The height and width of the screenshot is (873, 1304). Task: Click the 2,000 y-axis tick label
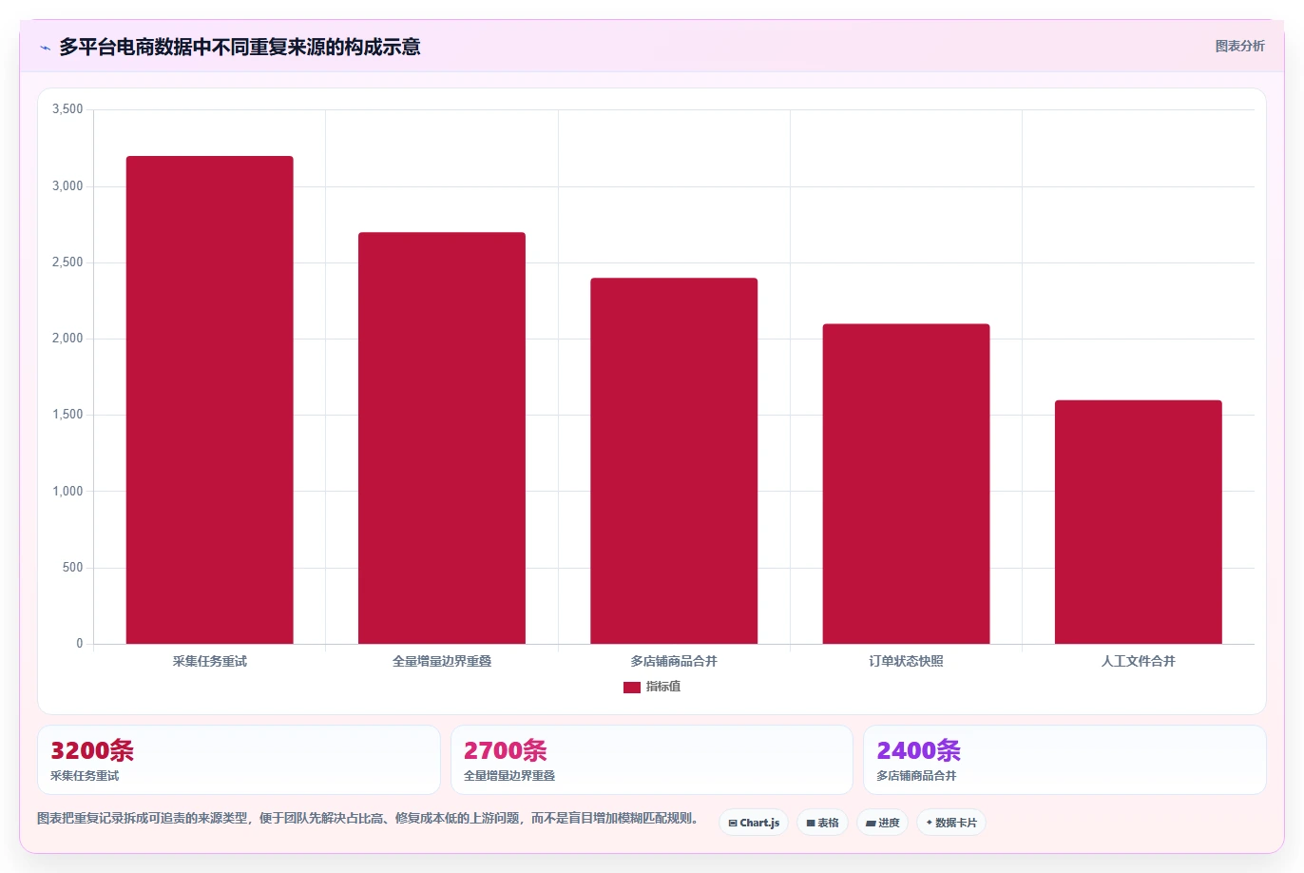(67, 339)
